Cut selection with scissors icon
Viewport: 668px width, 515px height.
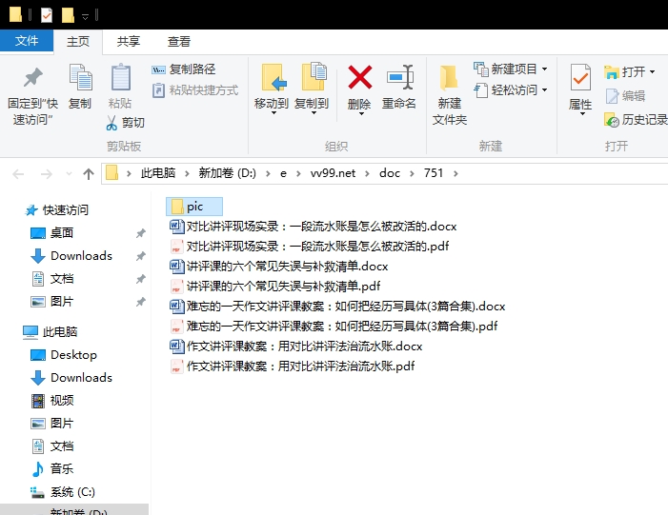(125, 123)
